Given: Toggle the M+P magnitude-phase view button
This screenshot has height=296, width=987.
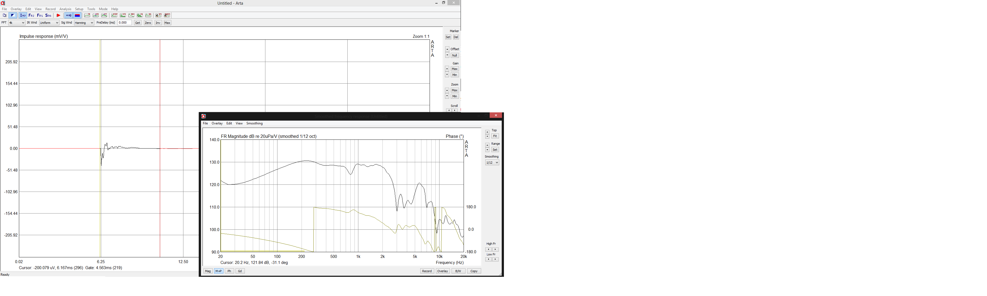Looking at the screenshot, I should 219,271.
